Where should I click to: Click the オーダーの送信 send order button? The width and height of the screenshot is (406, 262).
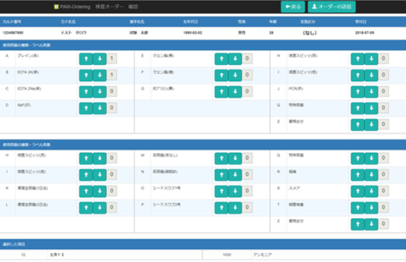(332, 7)
